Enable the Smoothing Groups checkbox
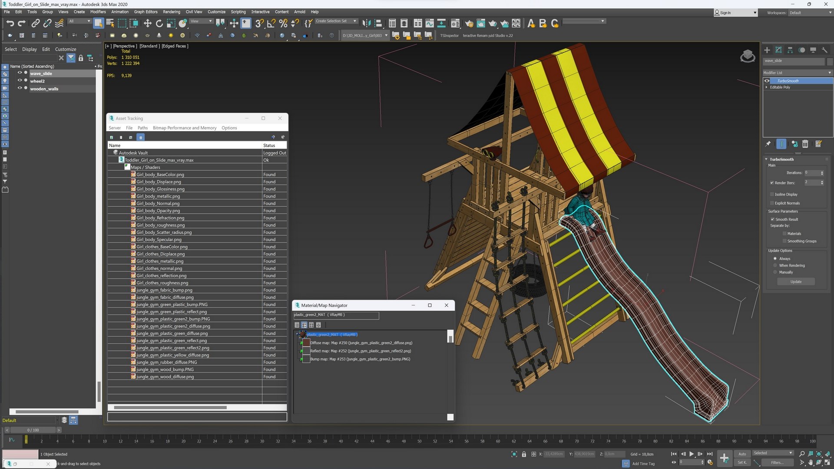Viewport: 834px width, 469px height. tap(784, 241)
